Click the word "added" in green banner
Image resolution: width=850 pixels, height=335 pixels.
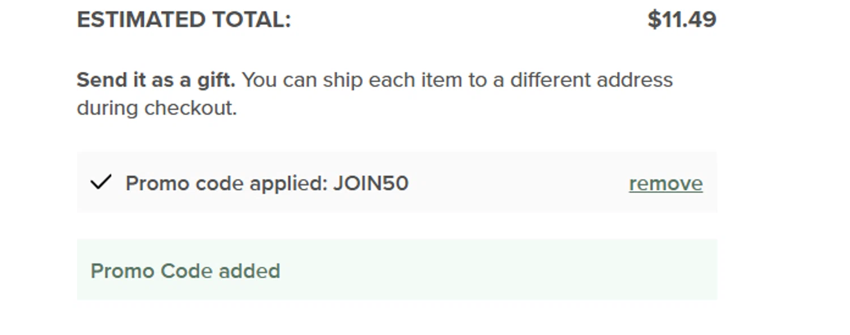pos(249,271)
